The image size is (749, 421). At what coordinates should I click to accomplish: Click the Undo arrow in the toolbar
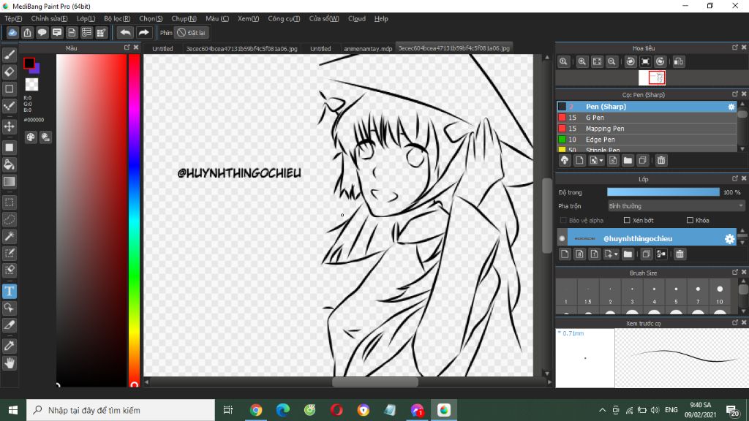(x=125, y=33)
